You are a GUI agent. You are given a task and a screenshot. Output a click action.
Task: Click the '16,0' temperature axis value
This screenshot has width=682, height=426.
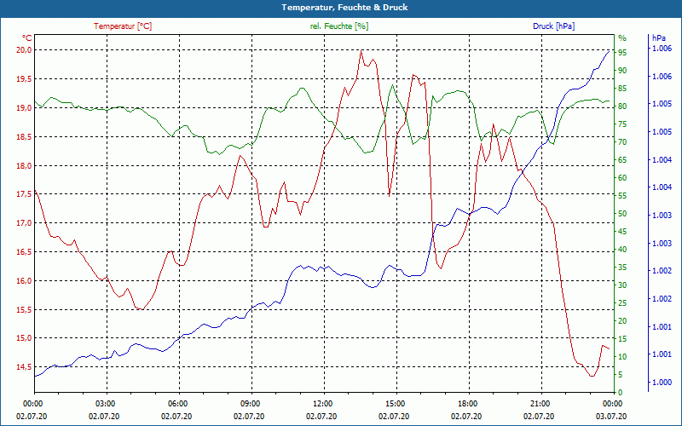pos(25,281)
